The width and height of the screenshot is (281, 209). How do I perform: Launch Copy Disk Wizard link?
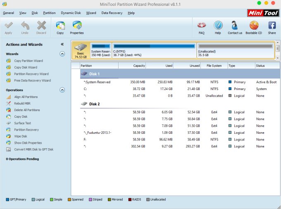coord(26,67)
